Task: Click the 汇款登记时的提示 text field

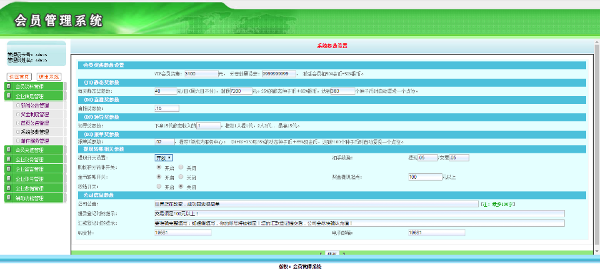Action: [359, 223]
